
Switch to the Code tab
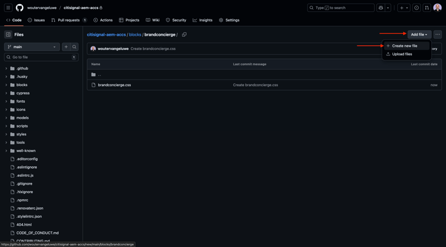point(14,20)
